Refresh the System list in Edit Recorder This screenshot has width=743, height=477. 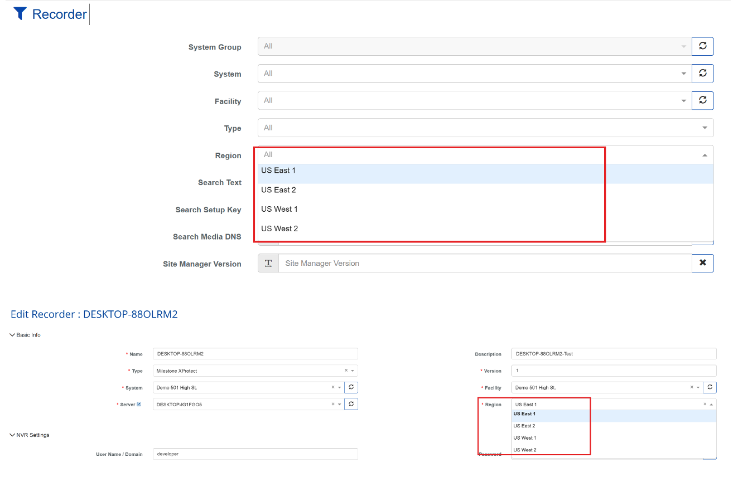click(x=351, y=387)
